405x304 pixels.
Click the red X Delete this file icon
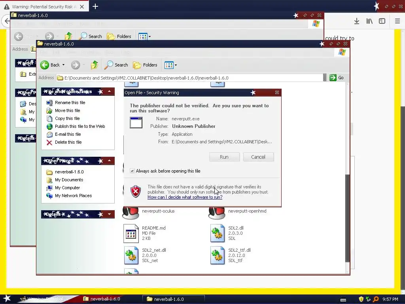[x=49, y=142]
